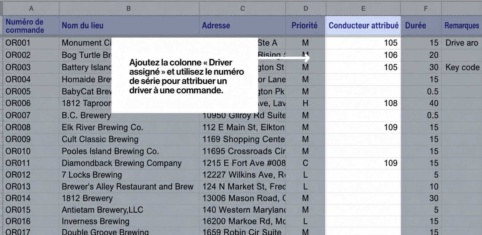
Task: Click address starting "13006 Mason Road"
Action: click(x=242, y=198)
